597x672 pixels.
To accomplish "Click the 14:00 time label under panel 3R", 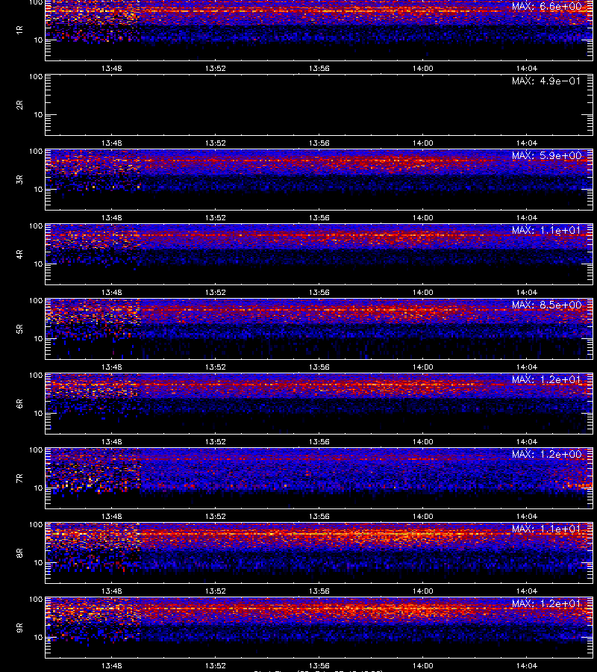I will tap(422, 217).
